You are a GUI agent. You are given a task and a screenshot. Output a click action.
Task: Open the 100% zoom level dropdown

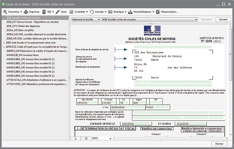coord(102,138)
